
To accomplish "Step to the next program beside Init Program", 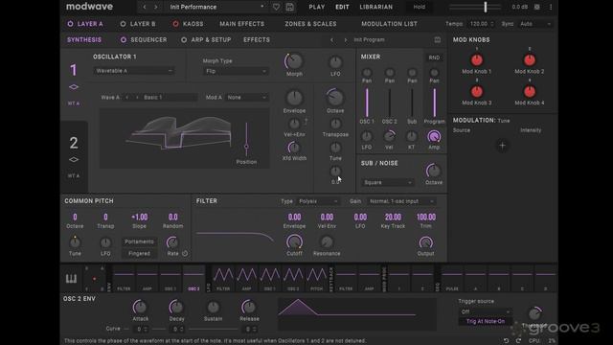I will tap(345, 40).
